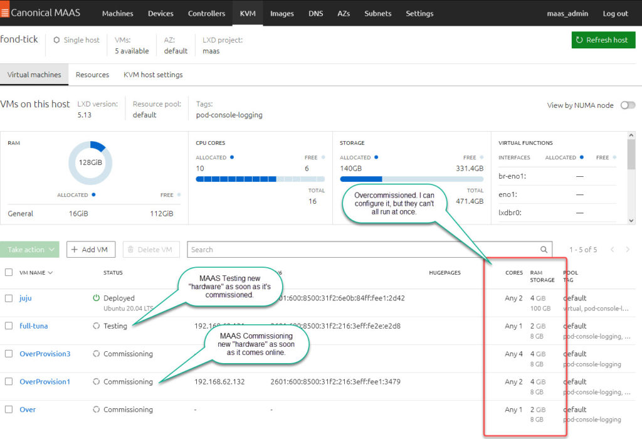Click the OverProvision1 Commissioning spinner icon
642x439 pixels.
[x=96, y=381]
